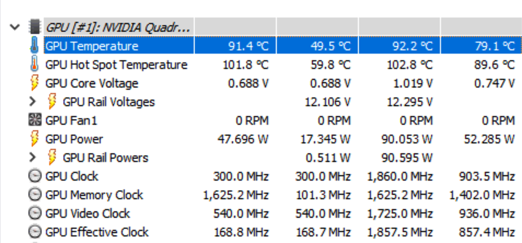Screen dimensions: 522x243
Task: Select the GPU Core Voltage row label
Action: pos(91,83)
